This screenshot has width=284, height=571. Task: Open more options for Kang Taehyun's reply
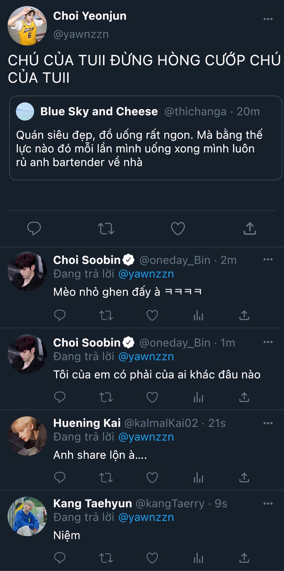[268, 503]
